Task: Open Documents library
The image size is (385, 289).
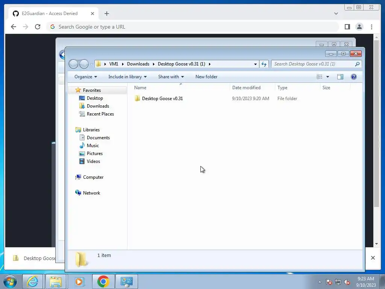Action: pos(98,138)
